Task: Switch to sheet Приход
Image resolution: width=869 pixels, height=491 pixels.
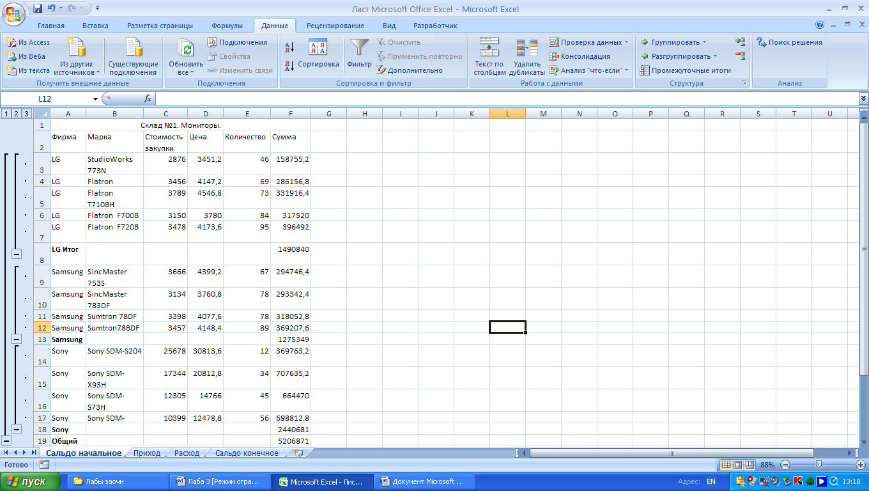Action: 147,453
